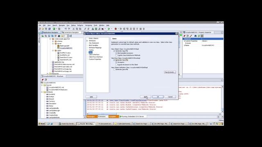Click the Rebuild project toolbar icon
The image size is (262, 147).
click(96, 29)
